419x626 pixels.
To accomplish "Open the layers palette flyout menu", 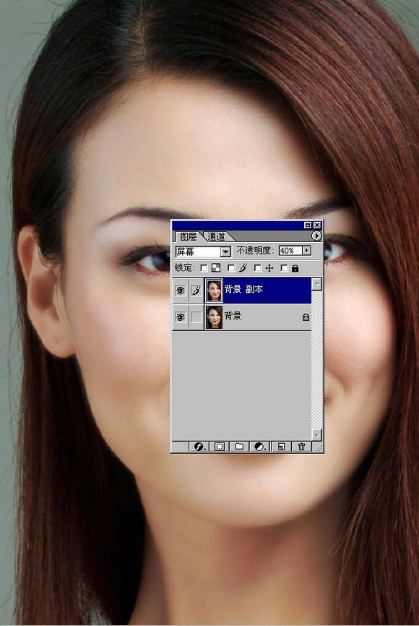I will [x=316, y=236].
